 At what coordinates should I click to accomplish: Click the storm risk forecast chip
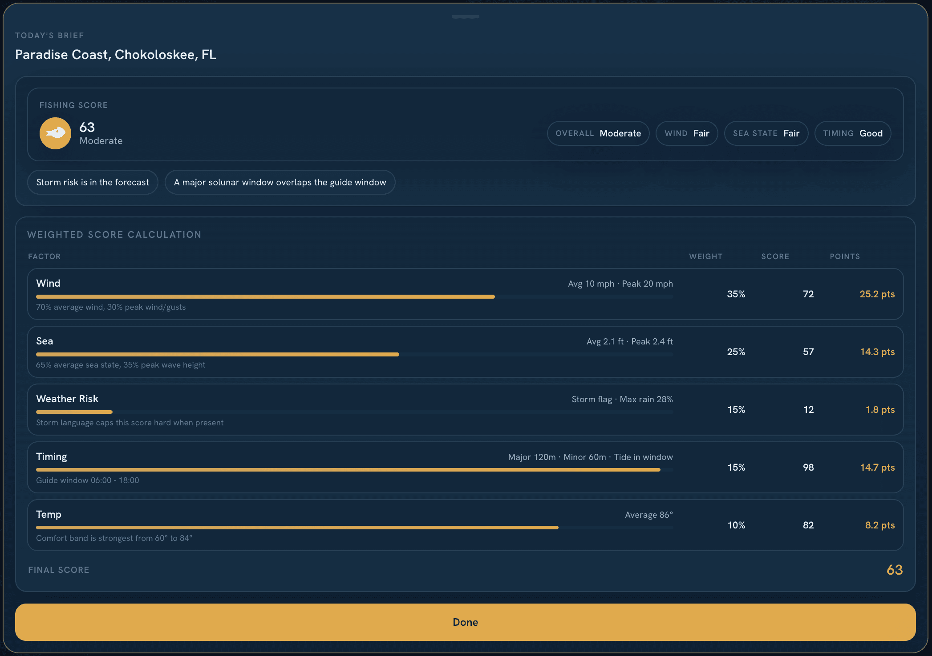click(x=93, y=182)
